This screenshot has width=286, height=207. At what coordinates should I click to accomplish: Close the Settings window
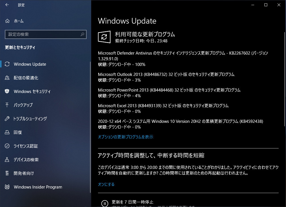[279, 5]
